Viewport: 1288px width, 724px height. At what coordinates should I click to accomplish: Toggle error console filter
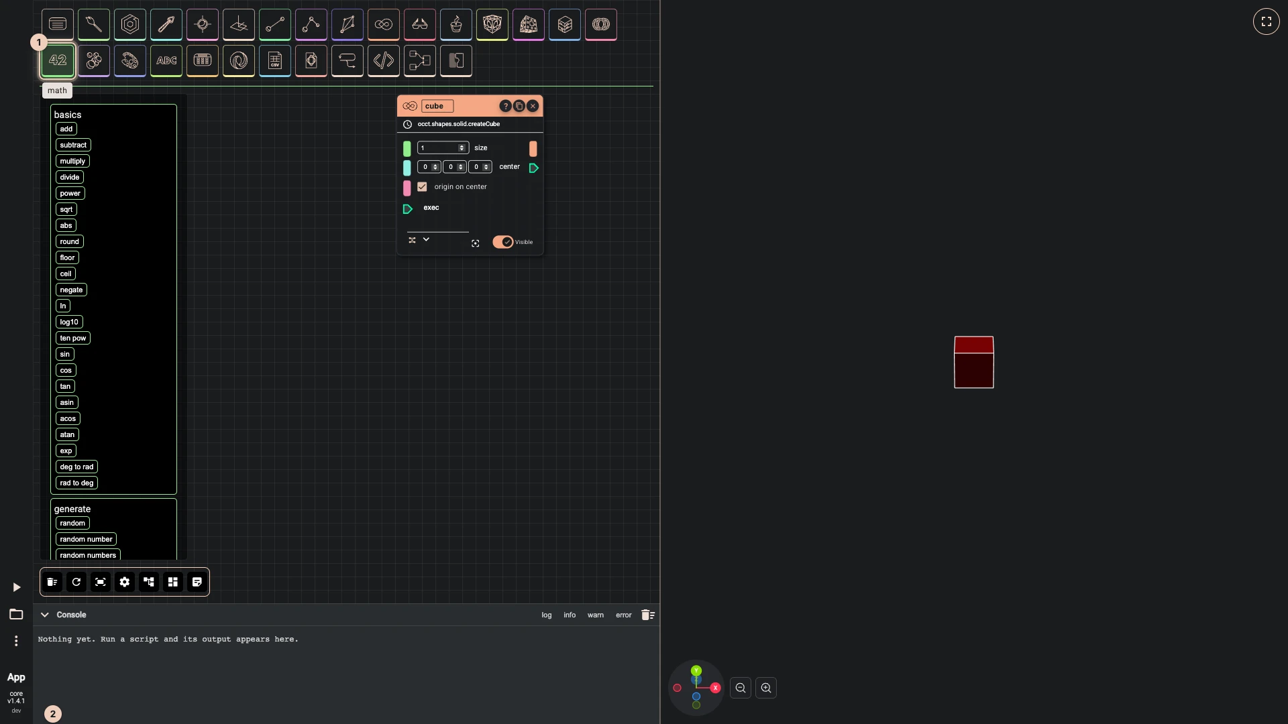point(624,615)
